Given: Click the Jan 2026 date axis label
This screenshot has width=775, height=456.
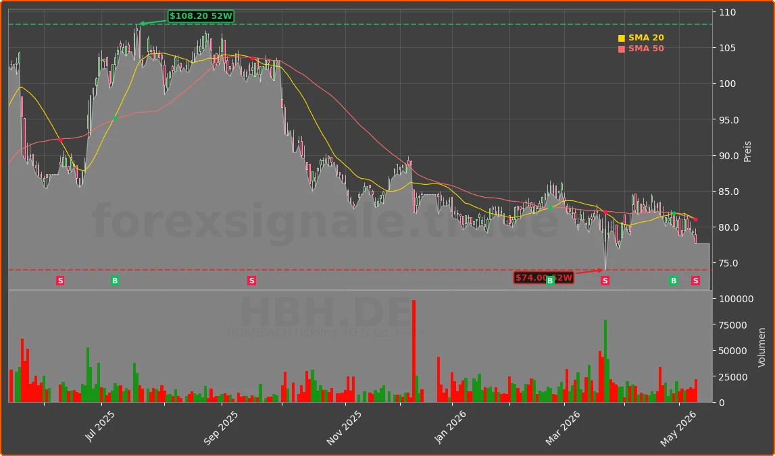Looking at the screenshot, I should [450, 427].
